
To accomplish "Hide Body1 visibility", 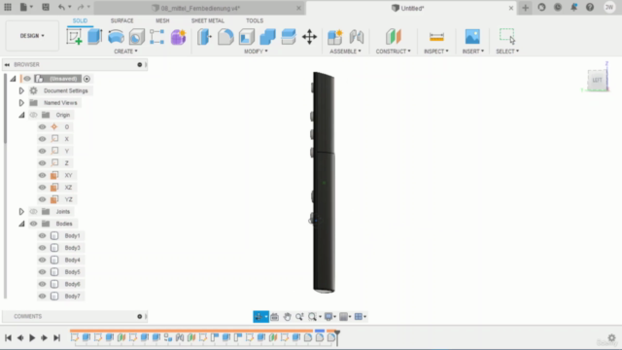I will point(42,235).
